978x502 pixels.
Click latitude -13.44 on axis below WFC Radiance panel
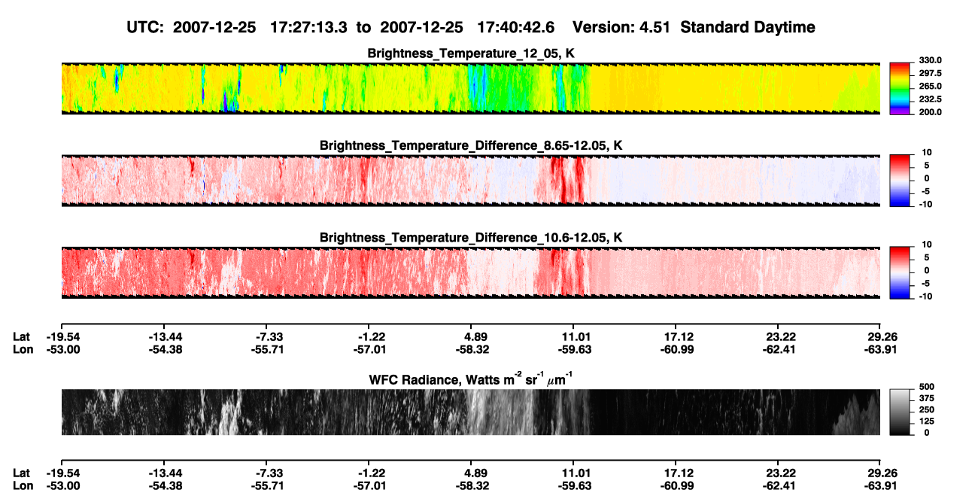tap(164, 473)
